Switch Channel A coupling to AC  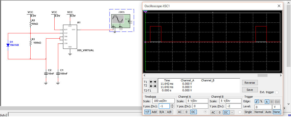click(180, 112)
